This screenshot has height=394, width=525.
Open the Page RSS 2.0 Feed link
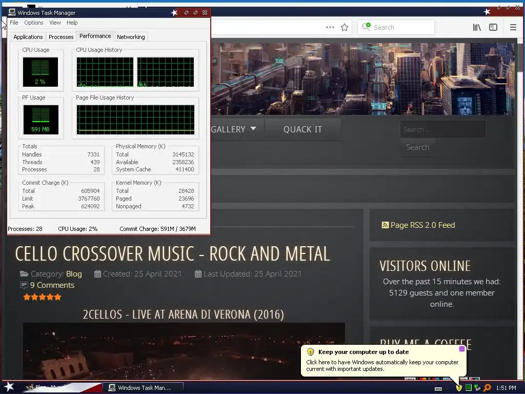422,225
